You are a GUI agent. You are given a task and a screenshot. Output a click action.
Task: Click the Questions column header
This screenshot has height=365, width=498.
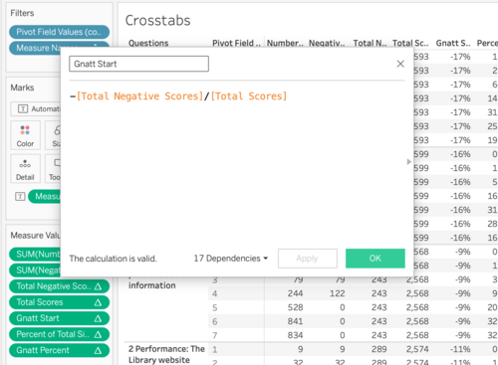click(148, 43)
